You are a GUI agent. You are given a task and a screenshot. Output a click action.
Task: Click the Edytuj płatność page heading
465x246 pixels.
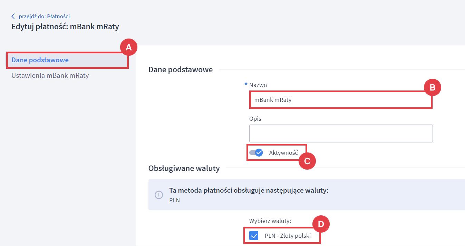point(65,26)
